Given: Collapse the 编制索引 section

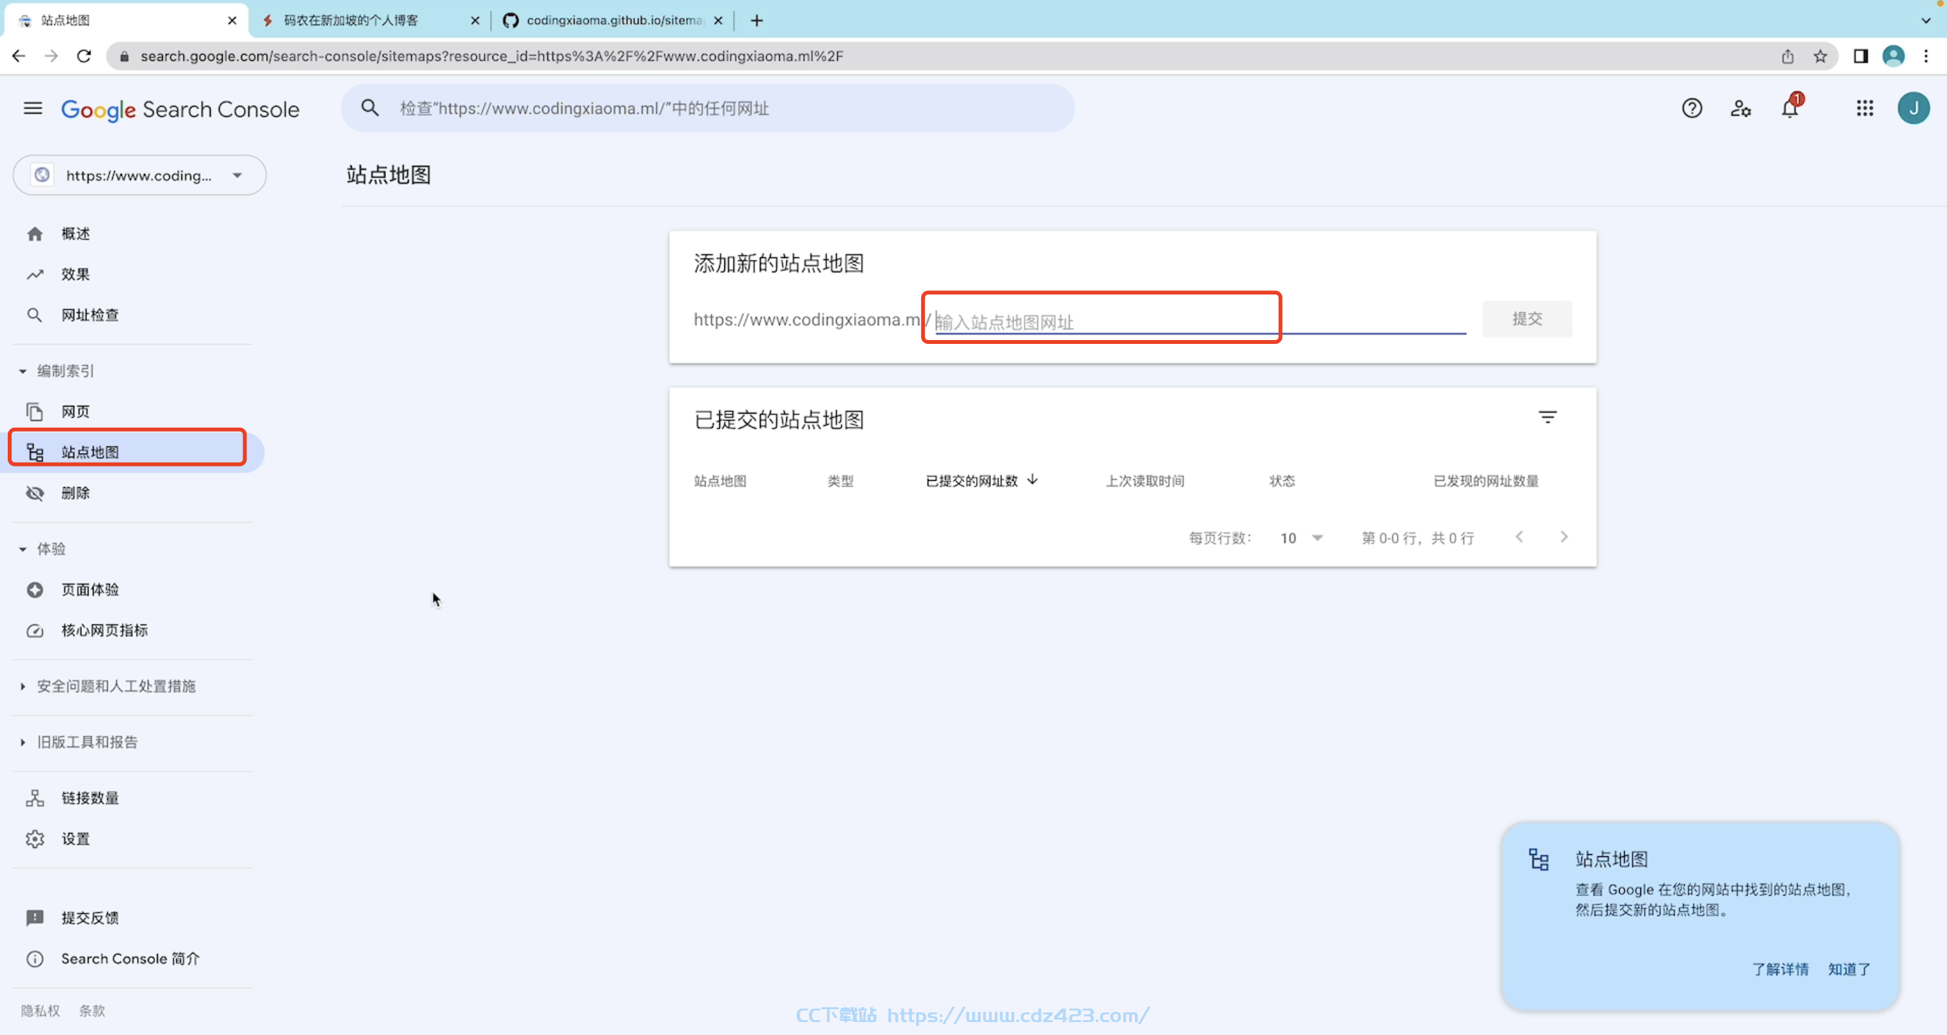Looking at the screenshot, I should pyautogui.click(x=57, y=371).
